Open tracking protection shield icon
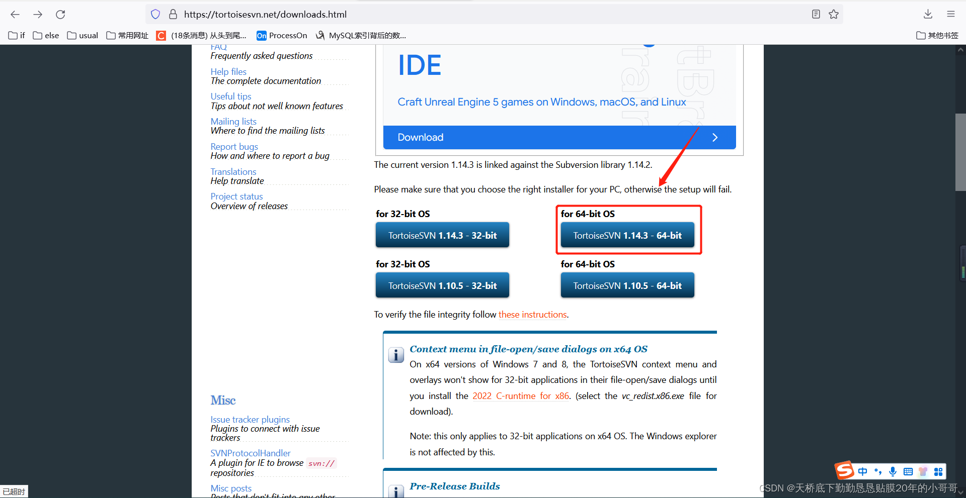This screenshot has height=498, width=966. (155, 15)
